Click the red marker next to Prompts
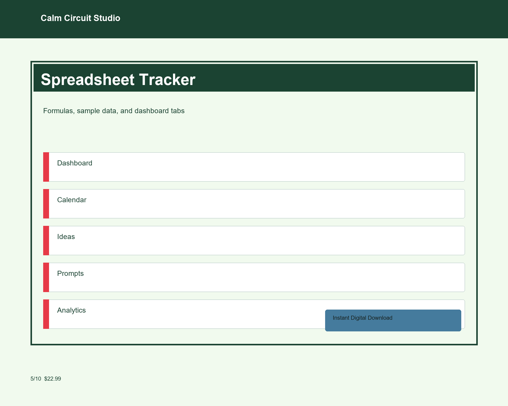508x406 pixels. [46, 277]
